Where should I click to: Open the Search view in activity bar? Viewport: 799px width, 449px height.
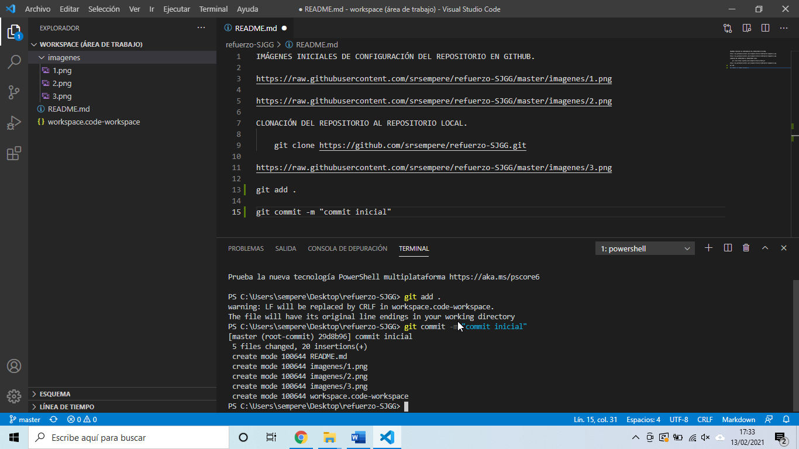(14, 61)
